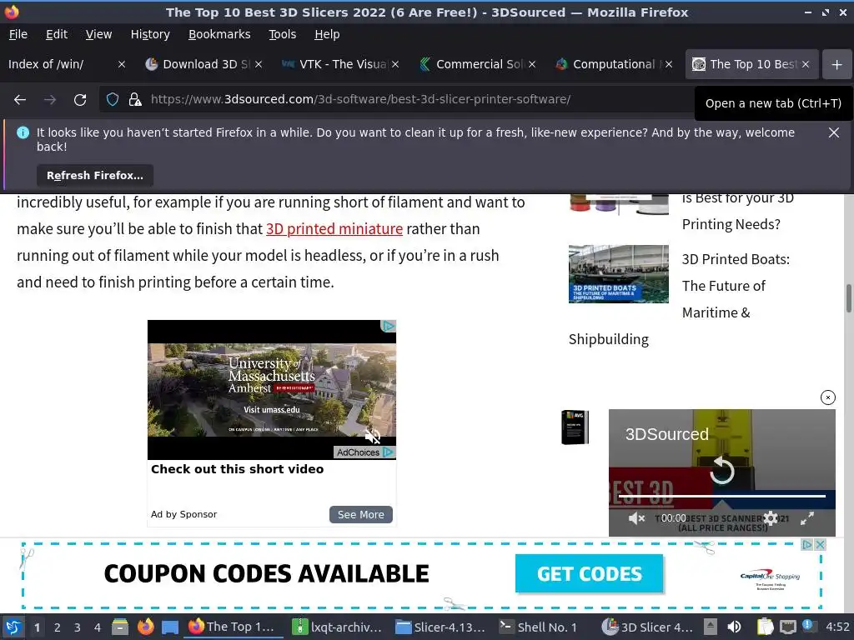Screen dimensions: 854x640
Task: Seek on the 3DSourced video progress bar
Action: coord(721,497)
